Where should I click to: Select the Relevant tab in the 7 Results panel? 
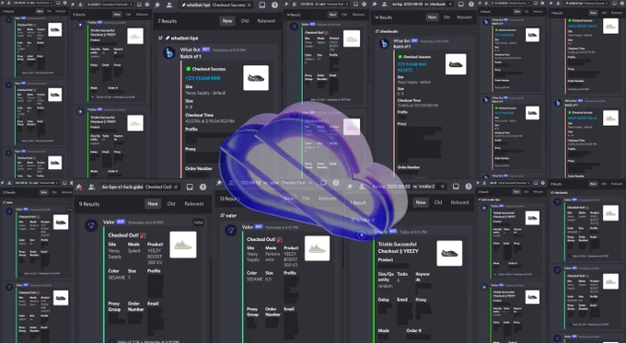point(266,21)
